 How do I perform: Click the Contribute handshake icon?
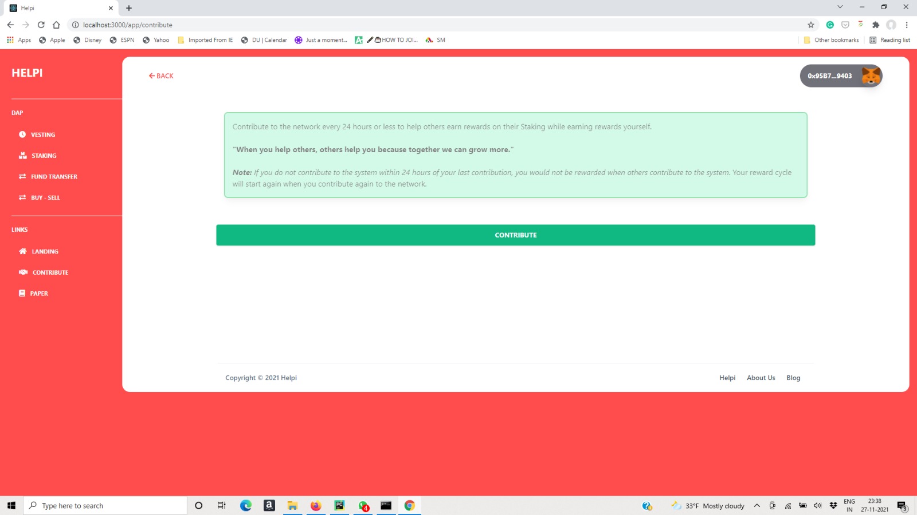pyautogui.click(x=23, y=272)
